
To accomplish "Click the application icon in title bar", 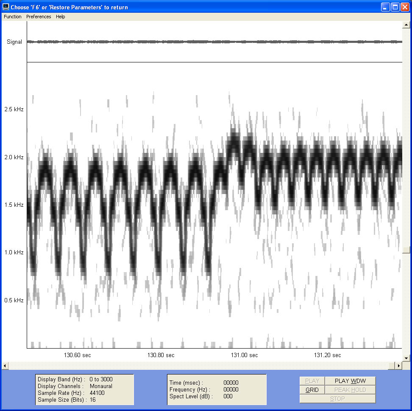I will 6,7.
